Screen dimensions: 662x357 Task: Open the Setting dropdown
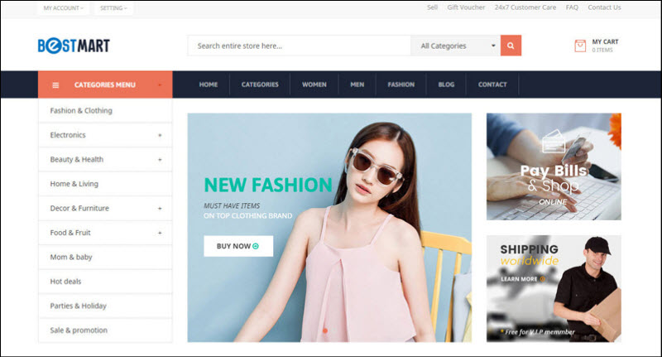(x=113, y=8)
